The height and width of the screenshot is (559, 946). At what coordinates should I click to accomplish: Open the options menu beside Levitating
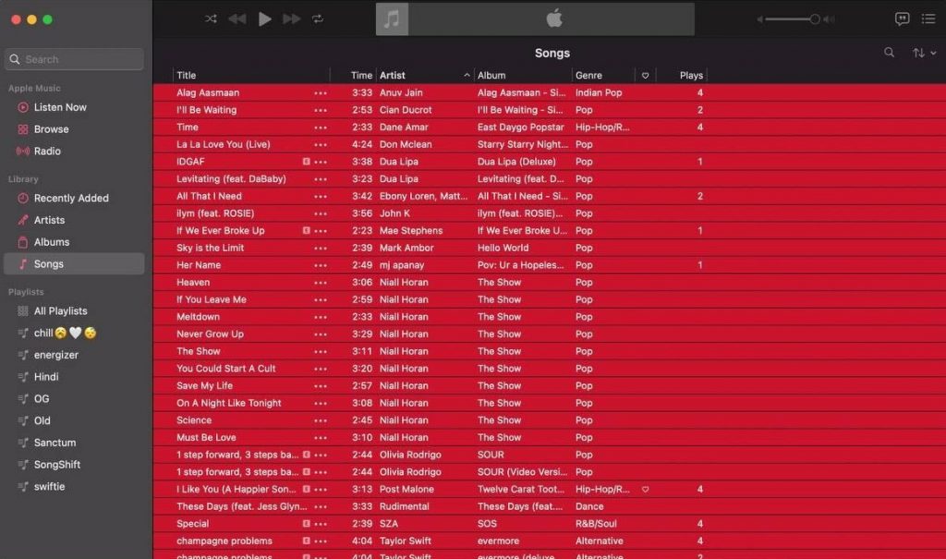coord(321,178)
